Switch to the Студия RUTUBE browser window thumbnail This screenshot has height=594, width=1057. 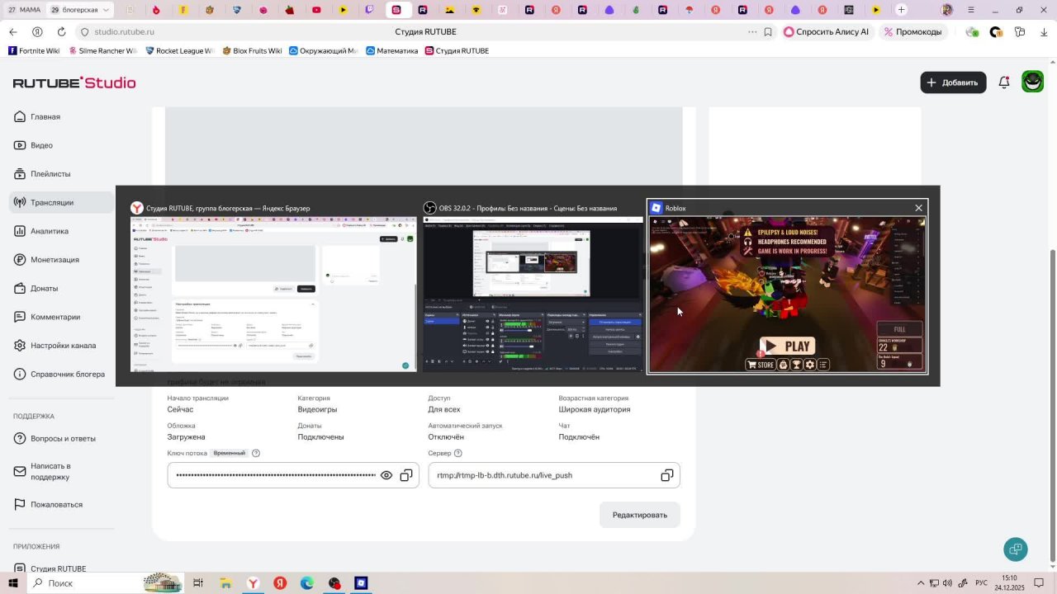pos(273,287)
